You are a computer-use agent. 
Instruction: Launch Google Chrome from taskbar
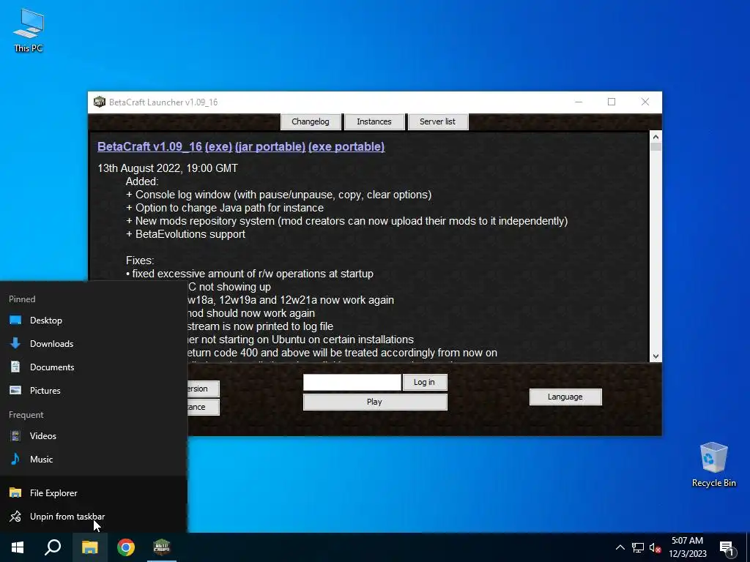(126, 547)
